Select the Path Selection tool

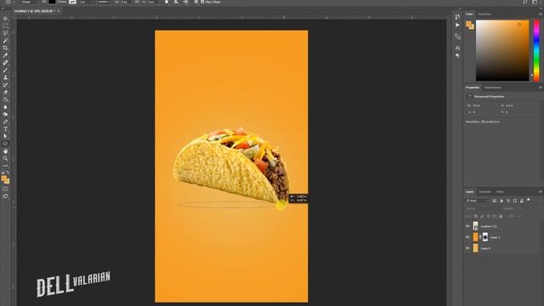pos(5,136)
